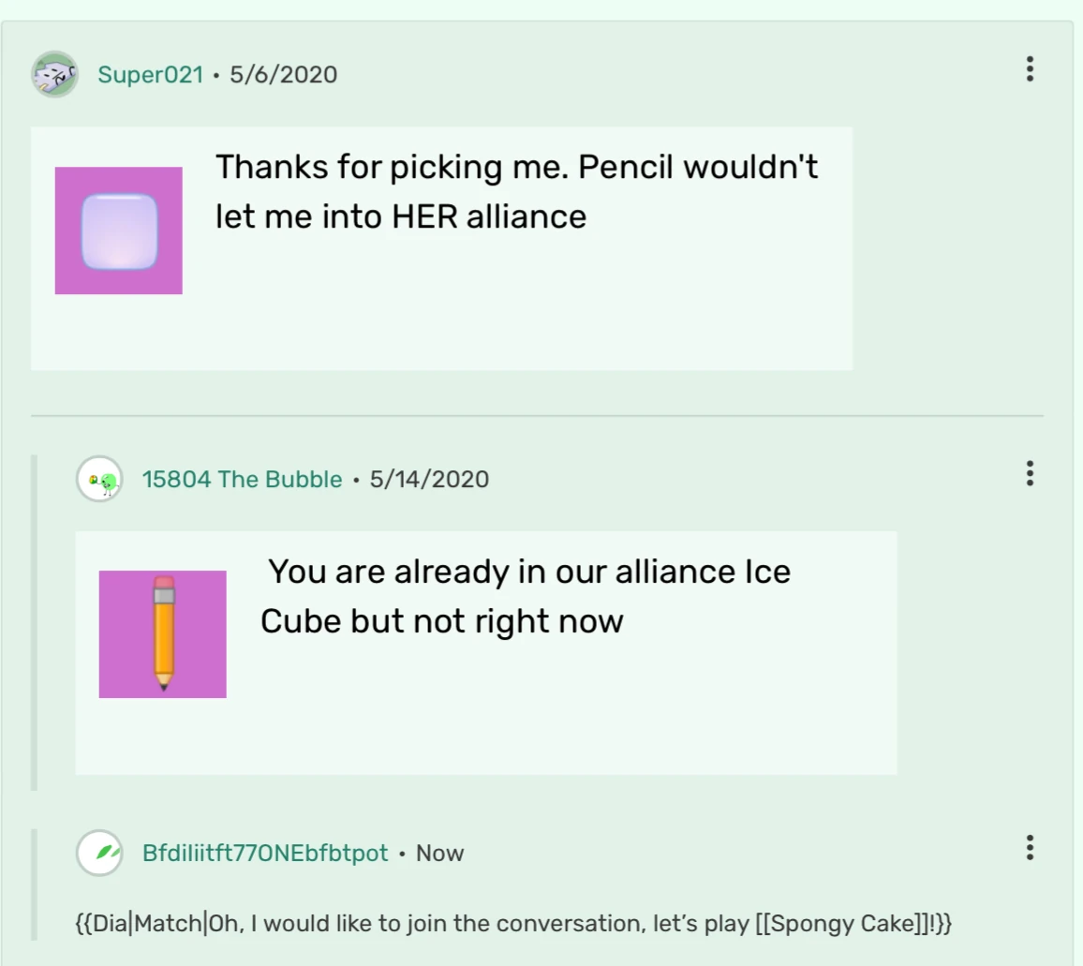Click the 5/14/2020 reply timestamp
Image resolution: width=1083 pixels, height=966 pixels.
click(x=429, y=479)
